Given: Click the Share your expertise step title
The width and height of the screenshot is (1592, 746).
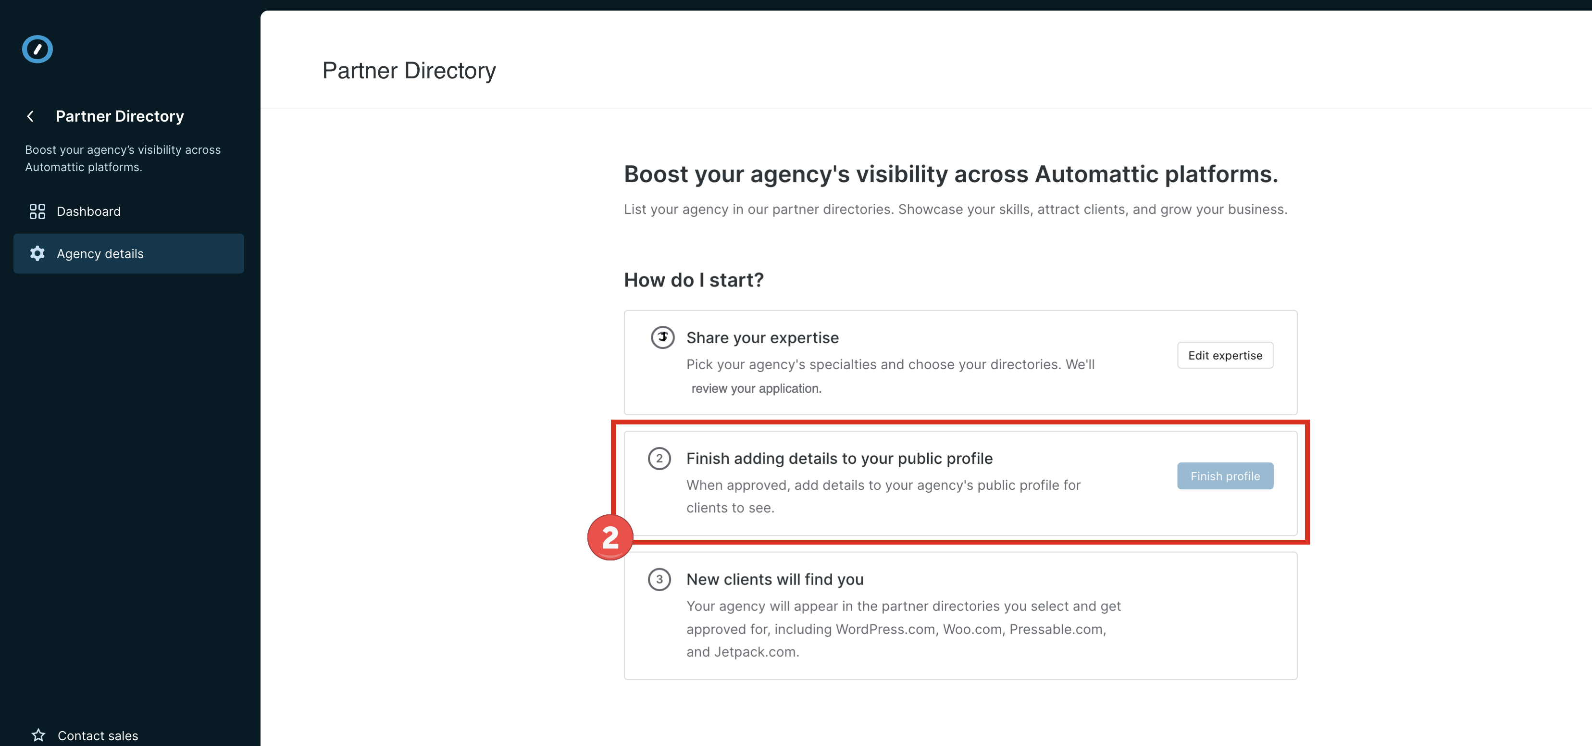Looking at the screenshot, I should pos(762,337).
